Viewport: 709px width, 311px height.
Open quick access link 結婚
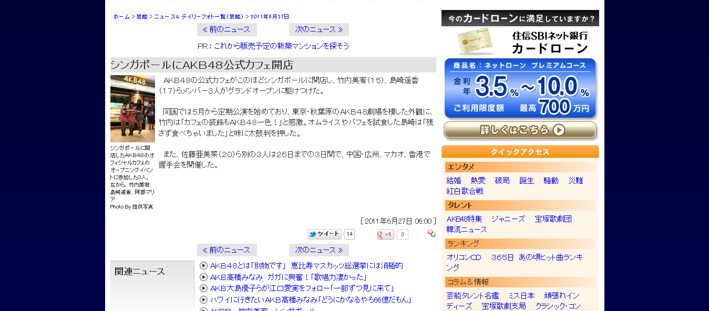tap(454, 180)
